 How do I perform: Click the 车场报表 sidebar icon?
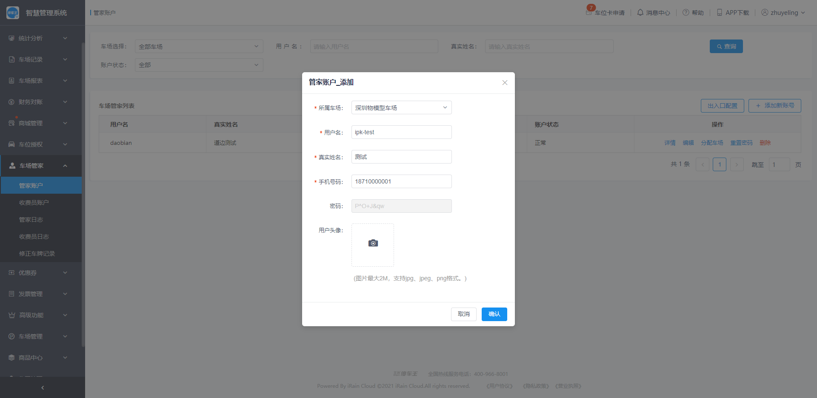tap(11, 81)
